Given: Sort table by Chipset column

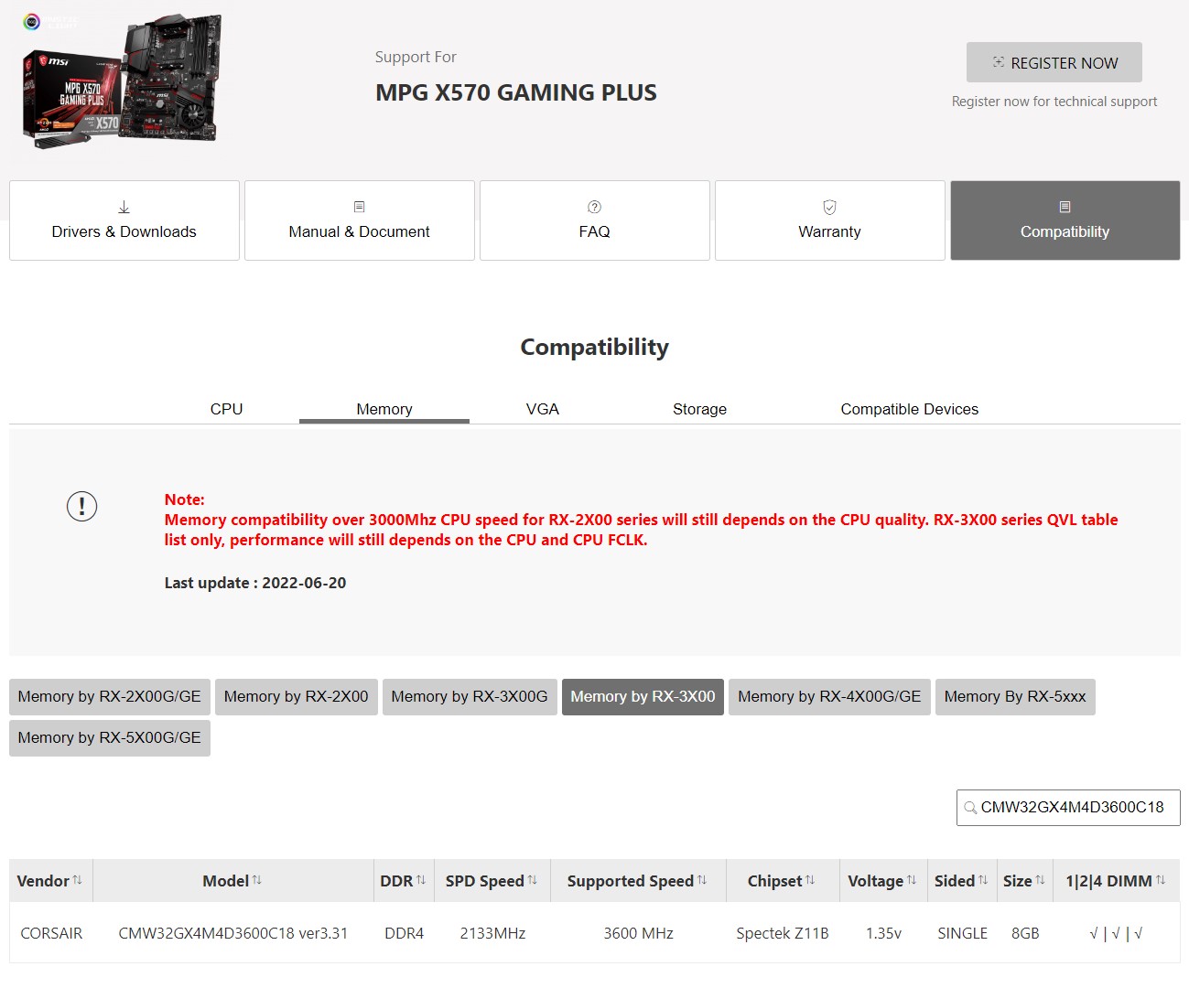Looking at the screenshot, I should click(x=782, y=881).
